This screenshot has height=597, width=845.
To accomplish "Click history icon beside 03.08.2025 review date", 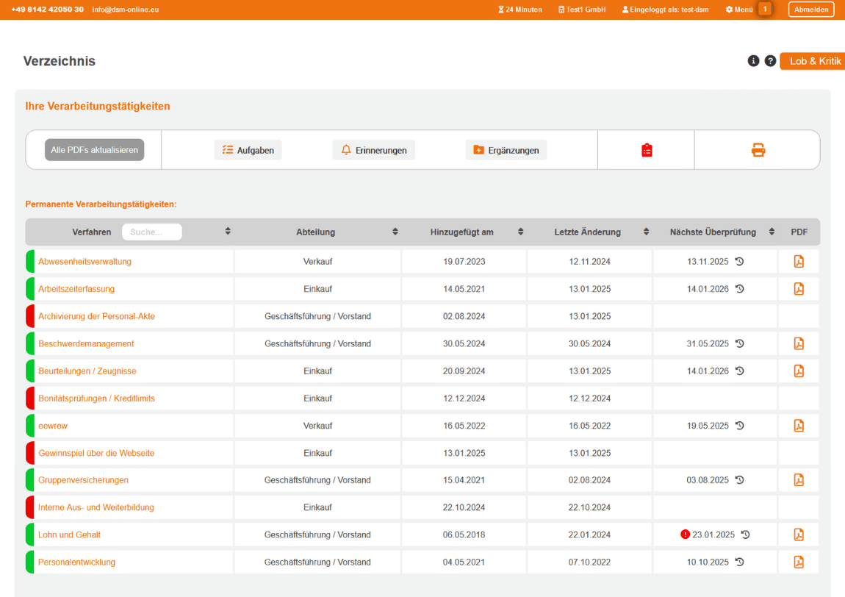I will (x=740, y=479).
